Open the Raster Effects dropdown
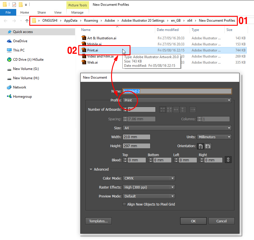 (x=149, y=187)
